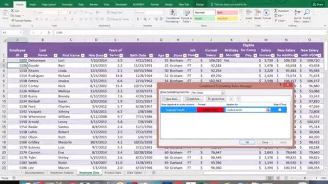The image size is (328, 184).
Task: Click the Insert Function fx icon
Action: tap(49, 33)
